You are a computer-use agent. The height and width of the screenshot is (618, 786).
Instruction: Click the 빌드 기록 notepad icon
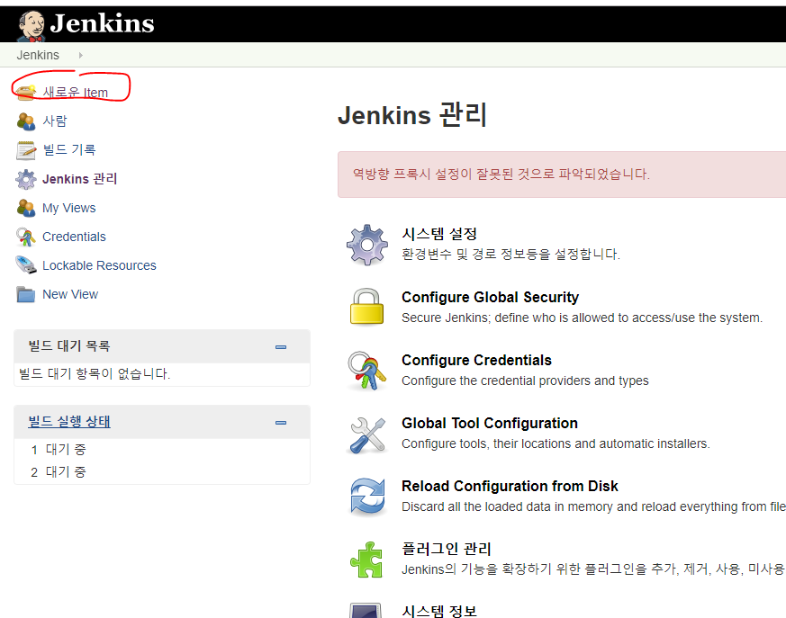pos(25,150)
